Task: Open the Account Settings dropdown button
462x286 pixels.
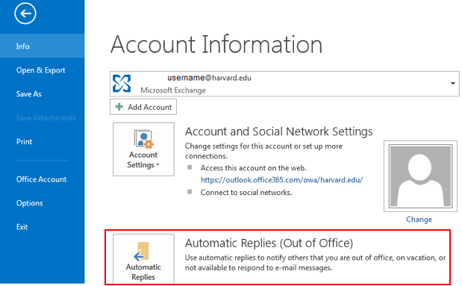Action: coord(143,149)
